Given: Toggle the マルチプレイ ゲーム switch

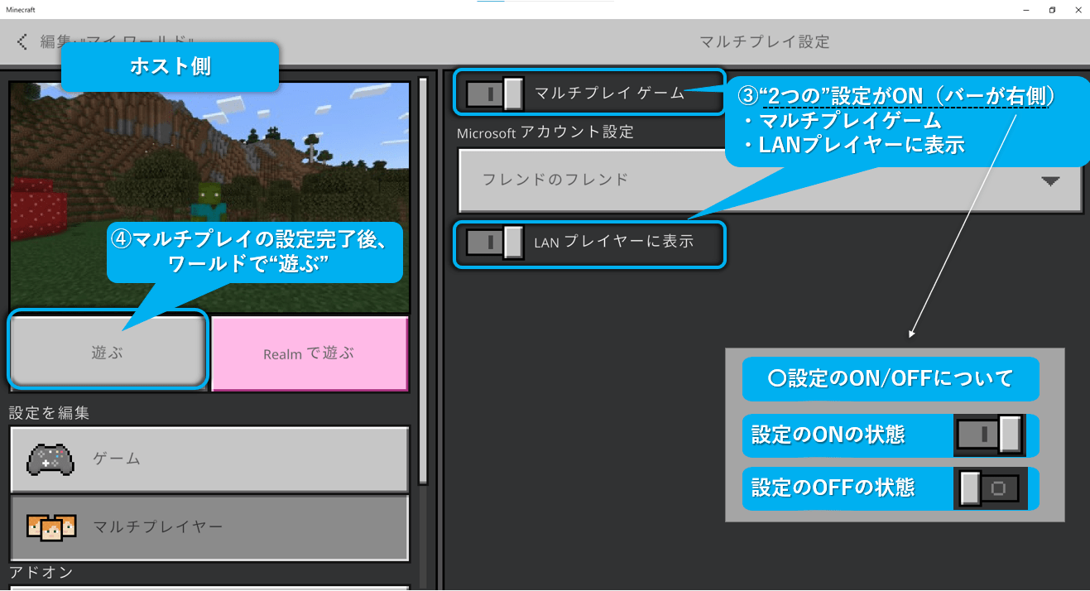Looking at the screenshot, I should [495, 94].
